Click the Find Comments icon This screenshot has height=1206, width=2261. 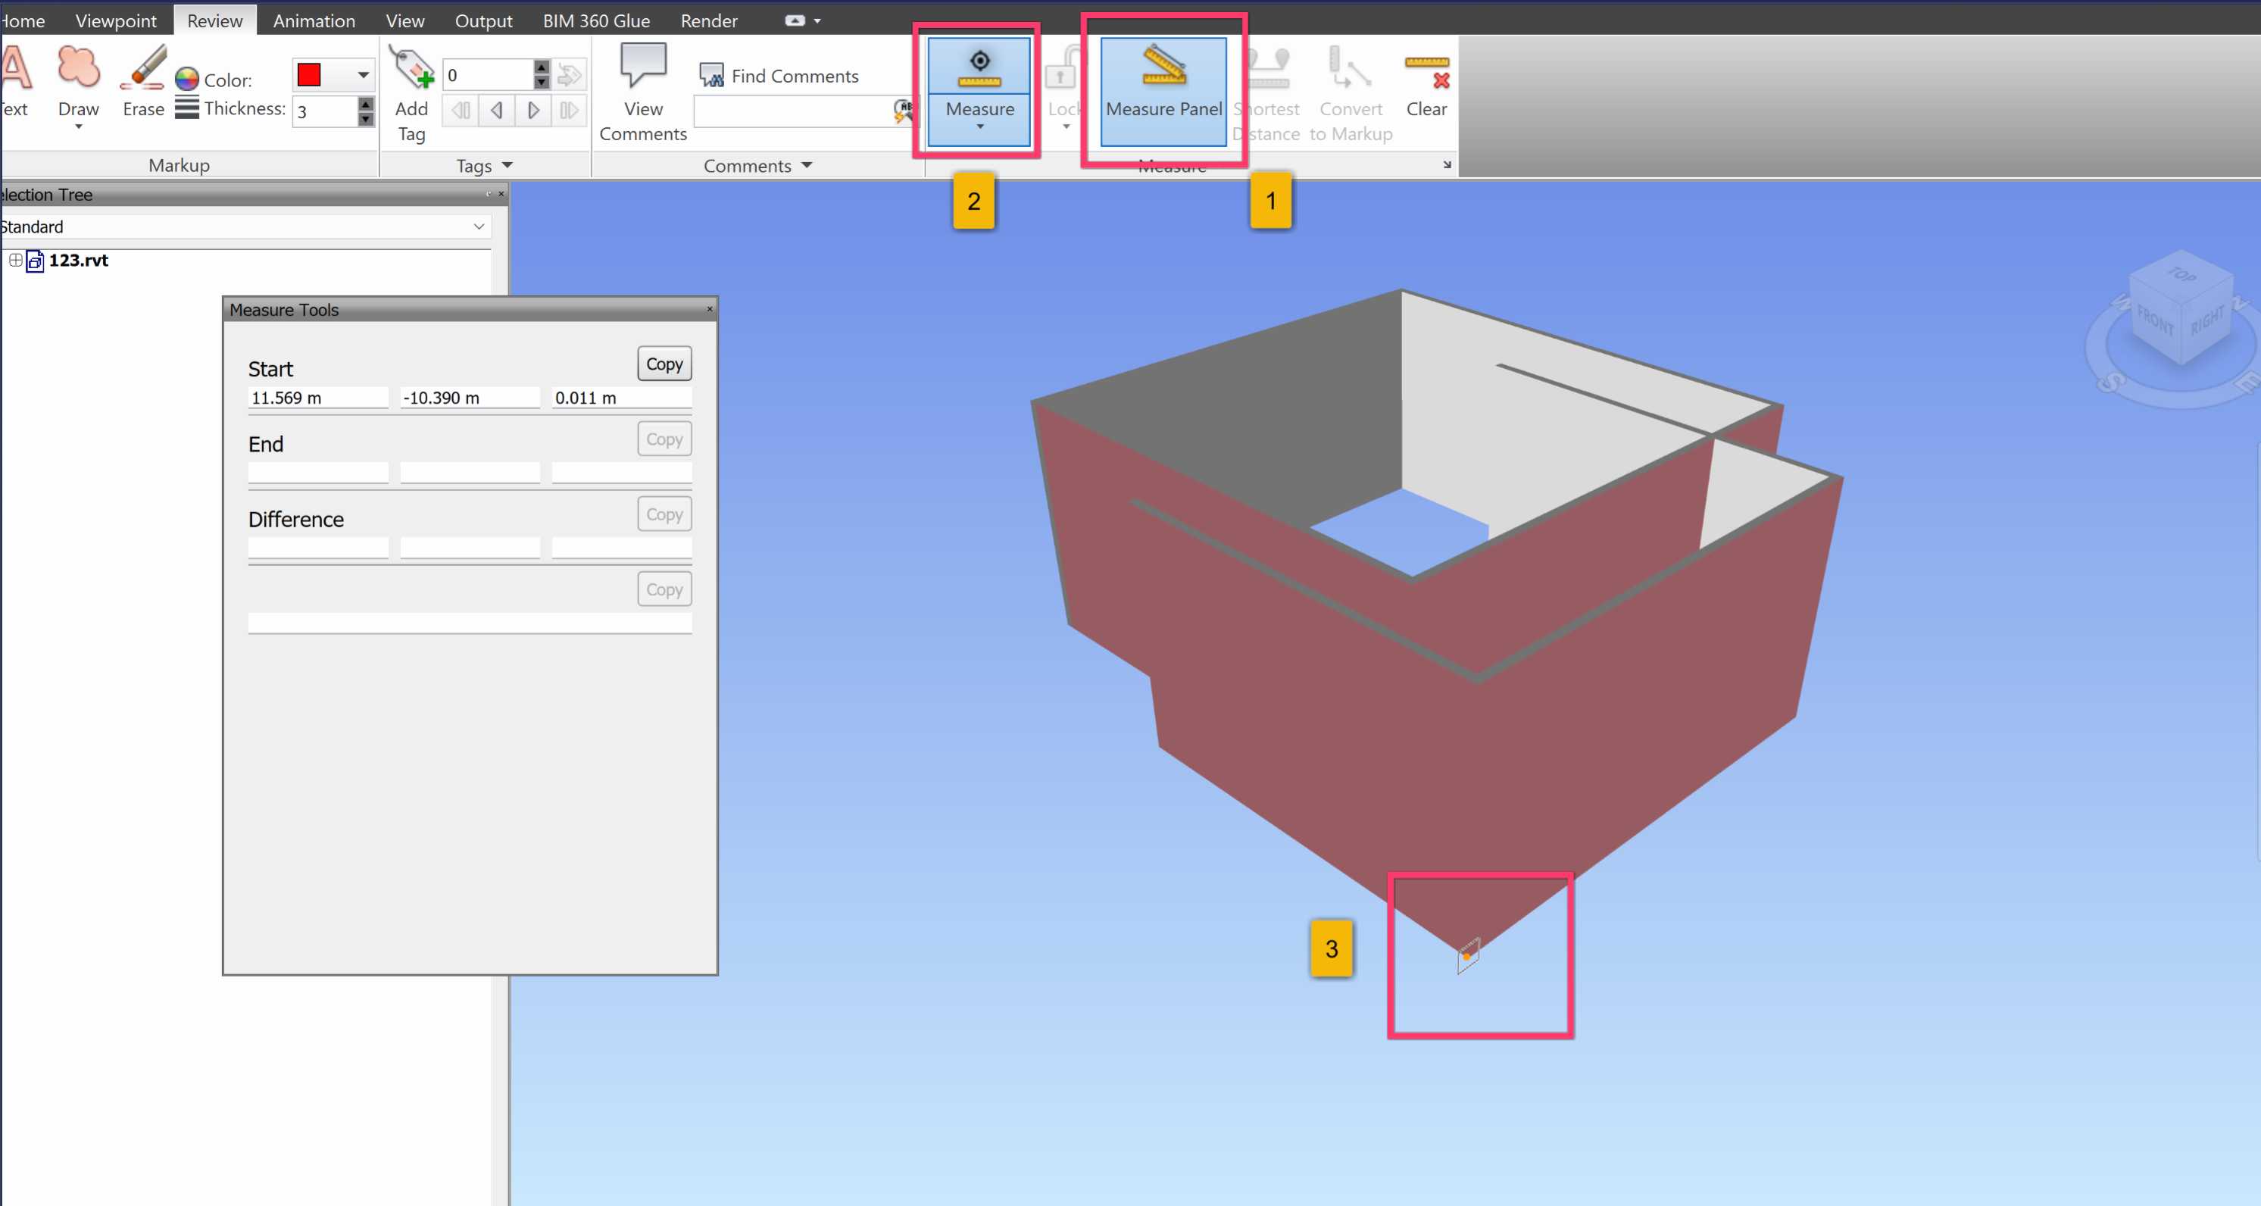point(712,76)
